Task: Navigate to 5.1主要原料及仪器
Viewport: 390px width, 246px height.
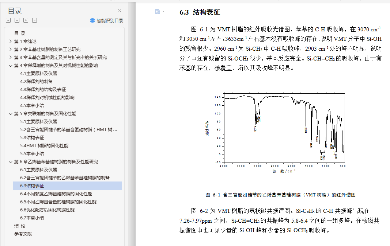Action: click(x=38, y=121)
